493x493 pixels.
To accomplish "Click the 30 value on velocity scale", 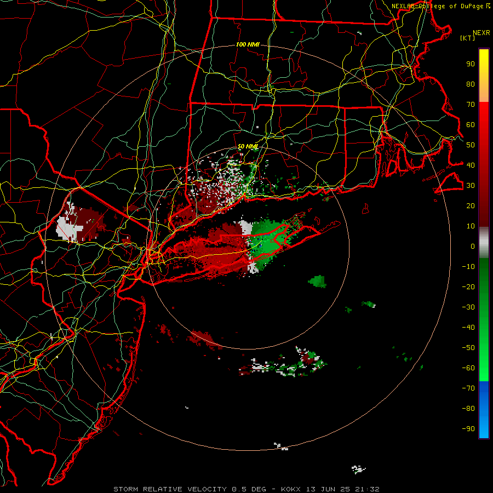I will tap(471, 186).
